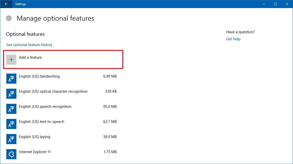293x164 pixels.
Task: Close the Settings window
Action: pyautogui.click(x=287, y=4)
